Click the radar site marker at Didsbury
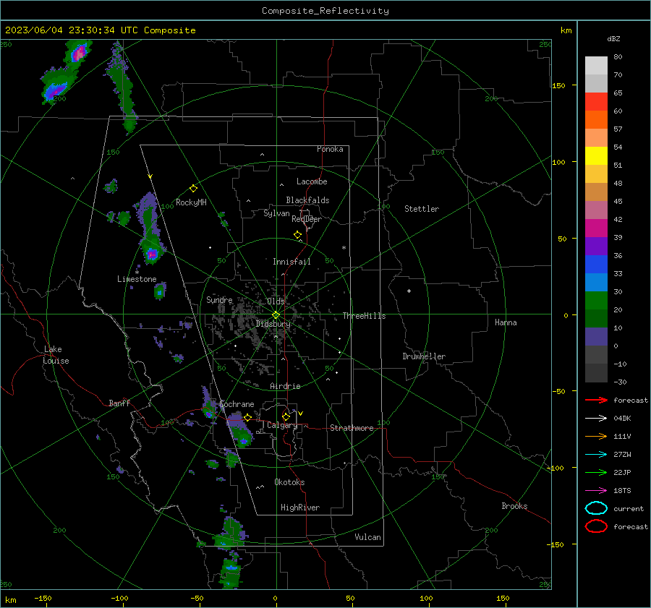This screenshot has width=651, height=608. 276,315
